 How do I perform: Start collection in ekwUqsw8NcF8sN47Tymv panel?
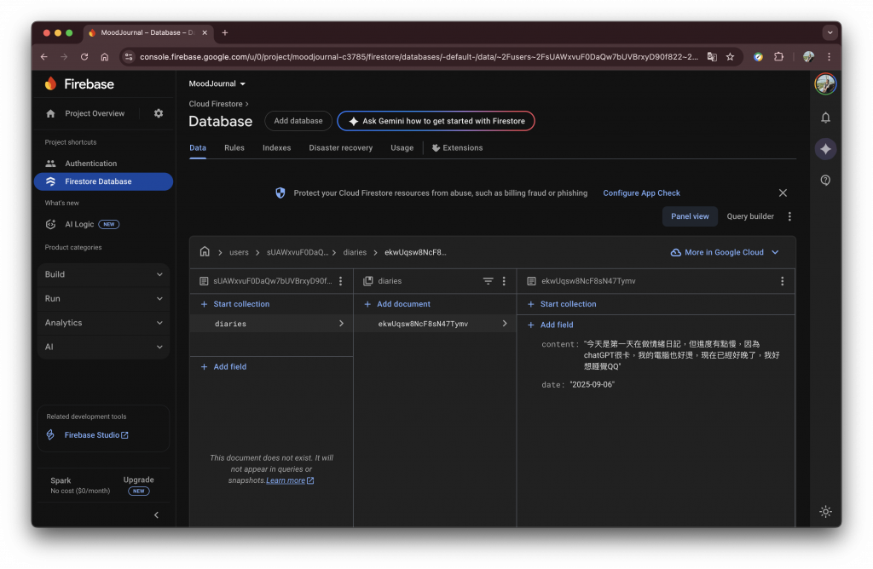tap(562, 304)
